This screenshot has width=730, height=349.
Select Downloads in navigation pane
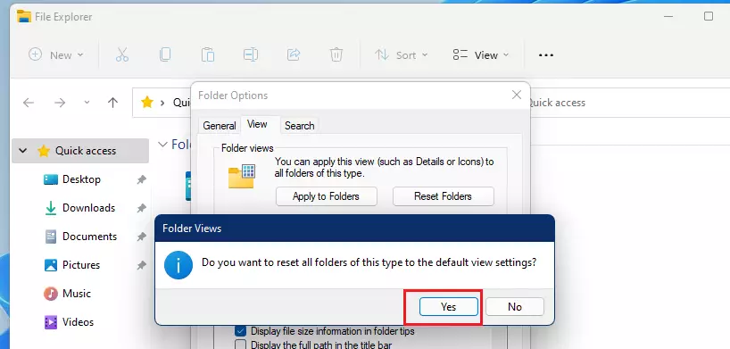click(x=88, y=208)
